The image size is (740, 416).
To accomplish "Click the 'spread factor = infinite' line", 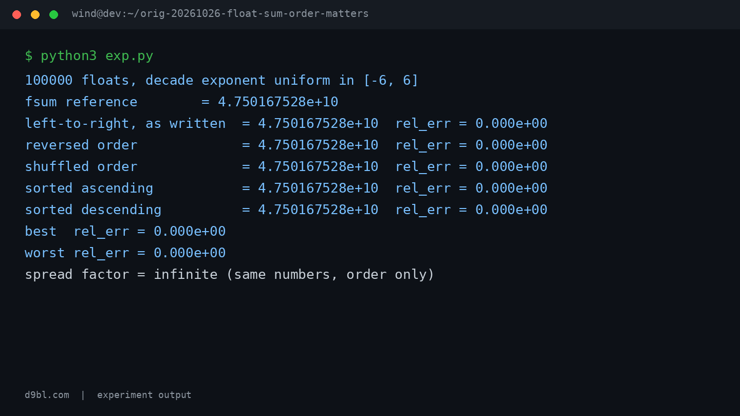I will (230, 275).
